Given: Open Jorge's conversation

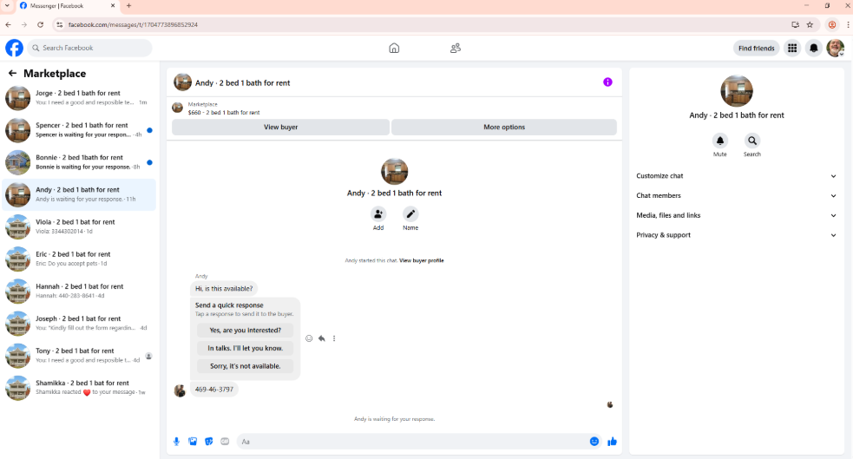Looking at the screenshot, I should click(80, 98).
